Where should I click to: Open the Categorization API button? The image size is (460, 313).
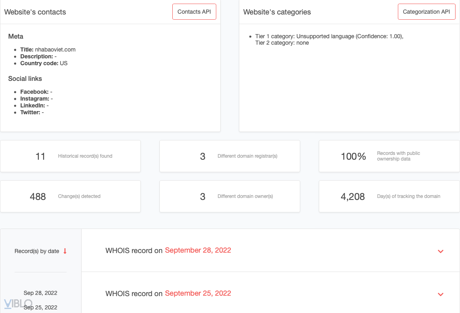[426, 12]
